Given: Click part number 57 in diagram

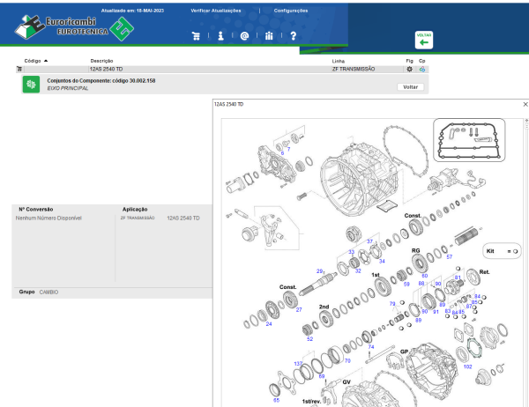Looking at the screenshot, I should point(450,256).
